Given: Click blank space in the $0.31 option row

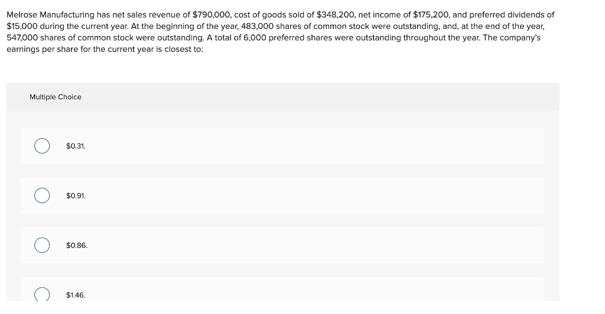Looking at the screenshot, I should pos(308,146).
